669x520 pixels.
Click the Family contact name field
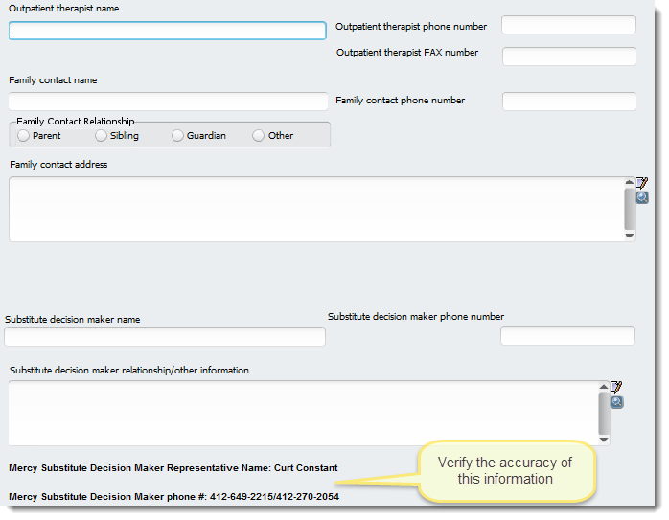pos(168,102)
